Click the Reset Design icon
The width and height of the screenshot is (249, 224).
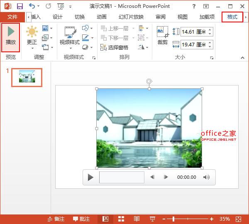(x=45, y=47)
